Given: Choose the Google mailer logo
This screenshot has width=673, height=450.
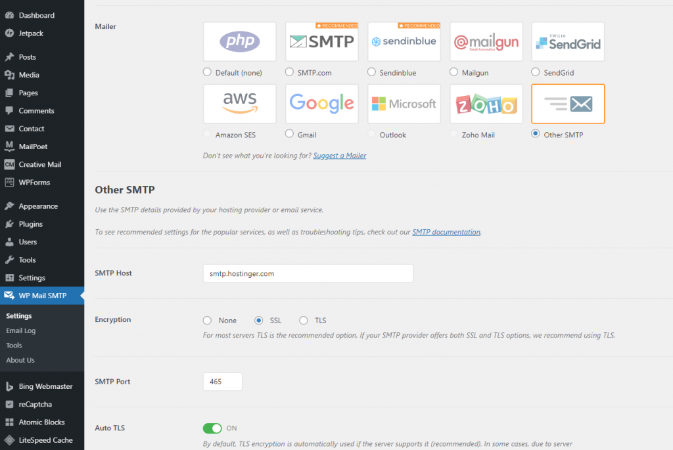Looking at the screenshot, I should tap(322, 104).
